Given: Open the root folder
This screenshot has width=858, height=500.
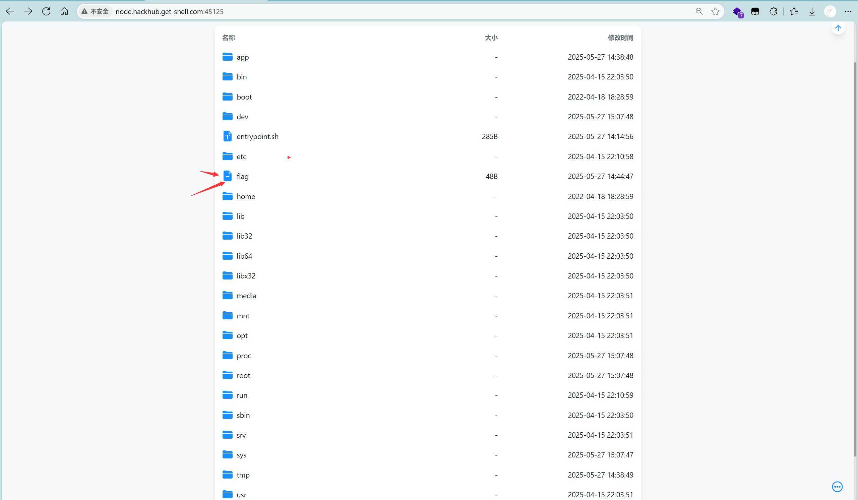Looking at the screenshot, I should pos(243,375).
